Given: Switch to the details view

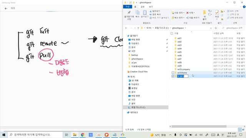Looking at the screenshot, I should [x=240, y=130].
